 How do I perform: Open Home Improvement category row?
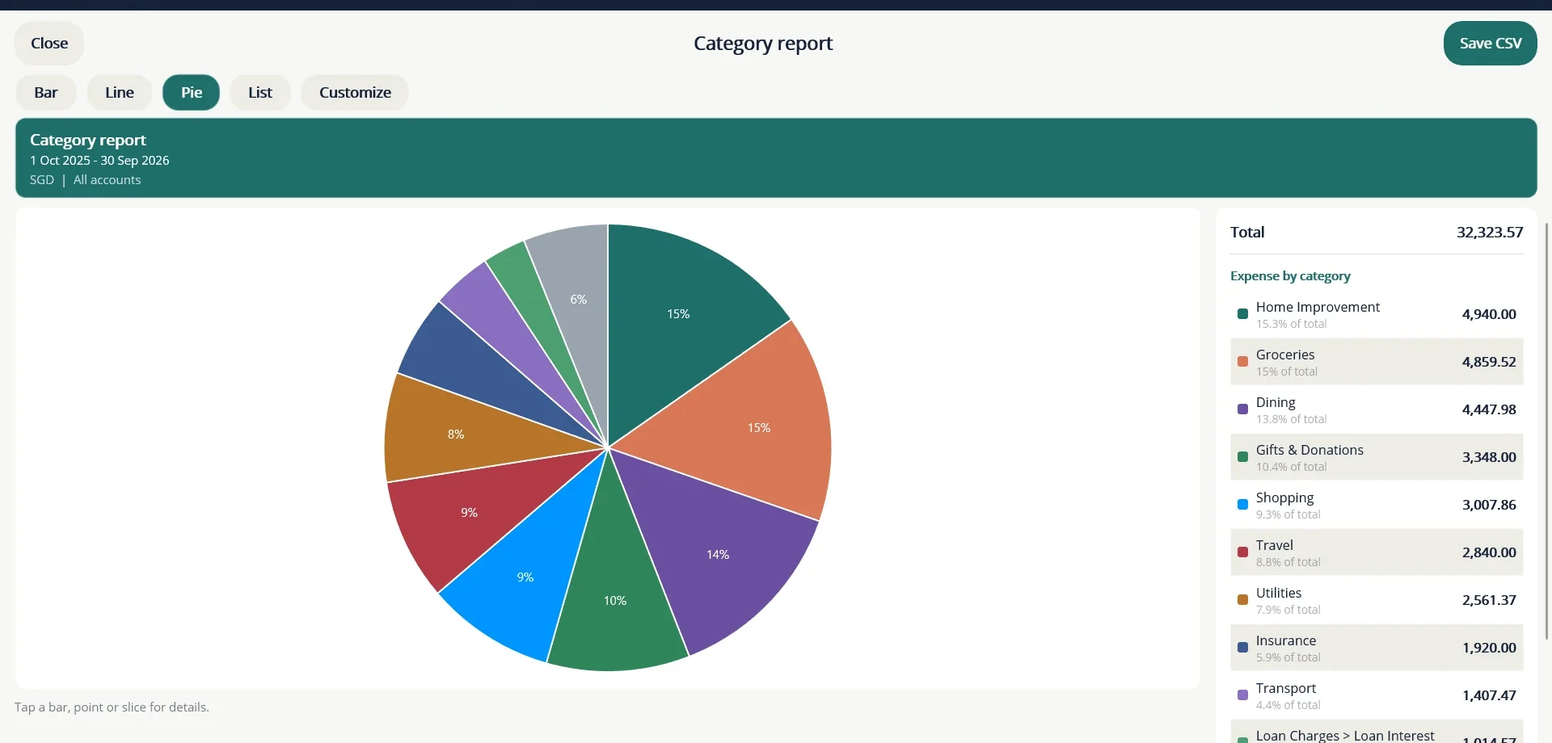point(1377,314)
